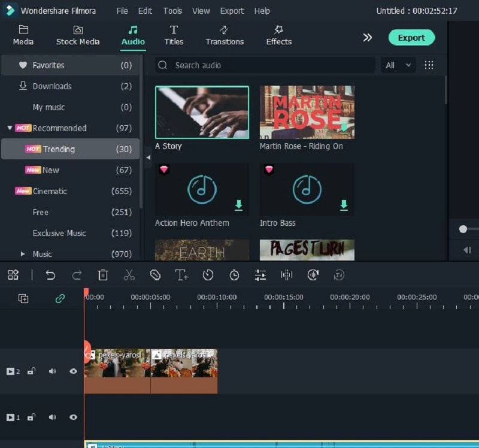Screen dimensions: 479x448
Task: Open the Stock Media tab
Action: tap(78, 36)
